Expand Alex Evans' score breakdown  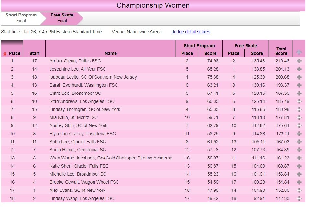[299, 190]
